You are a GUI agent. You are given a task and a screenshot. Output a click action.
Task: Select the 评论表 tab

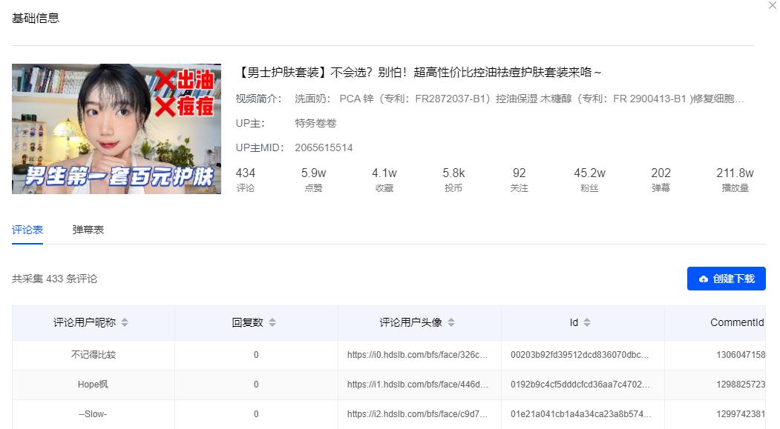tap(27, 230)
